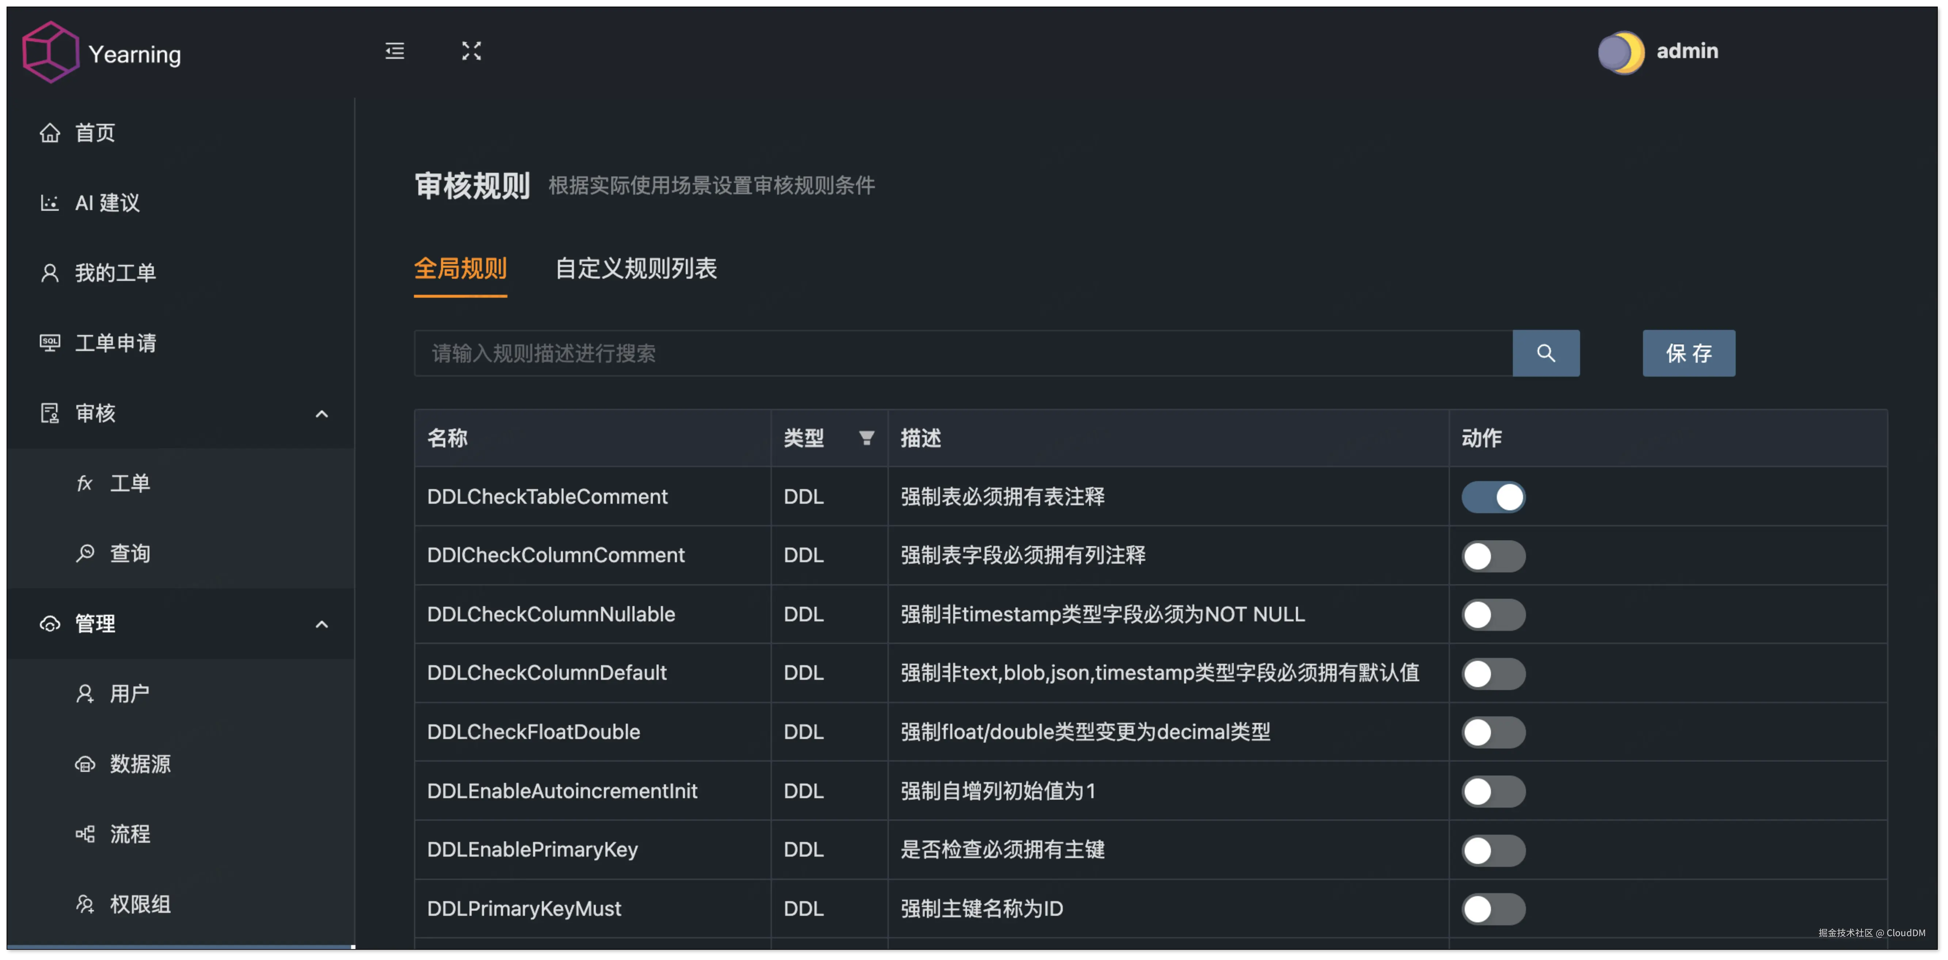Viewport: 1948px width, 960px height.
Task: Click the sidebar collapse menu icon
Action: pos(394,51)
